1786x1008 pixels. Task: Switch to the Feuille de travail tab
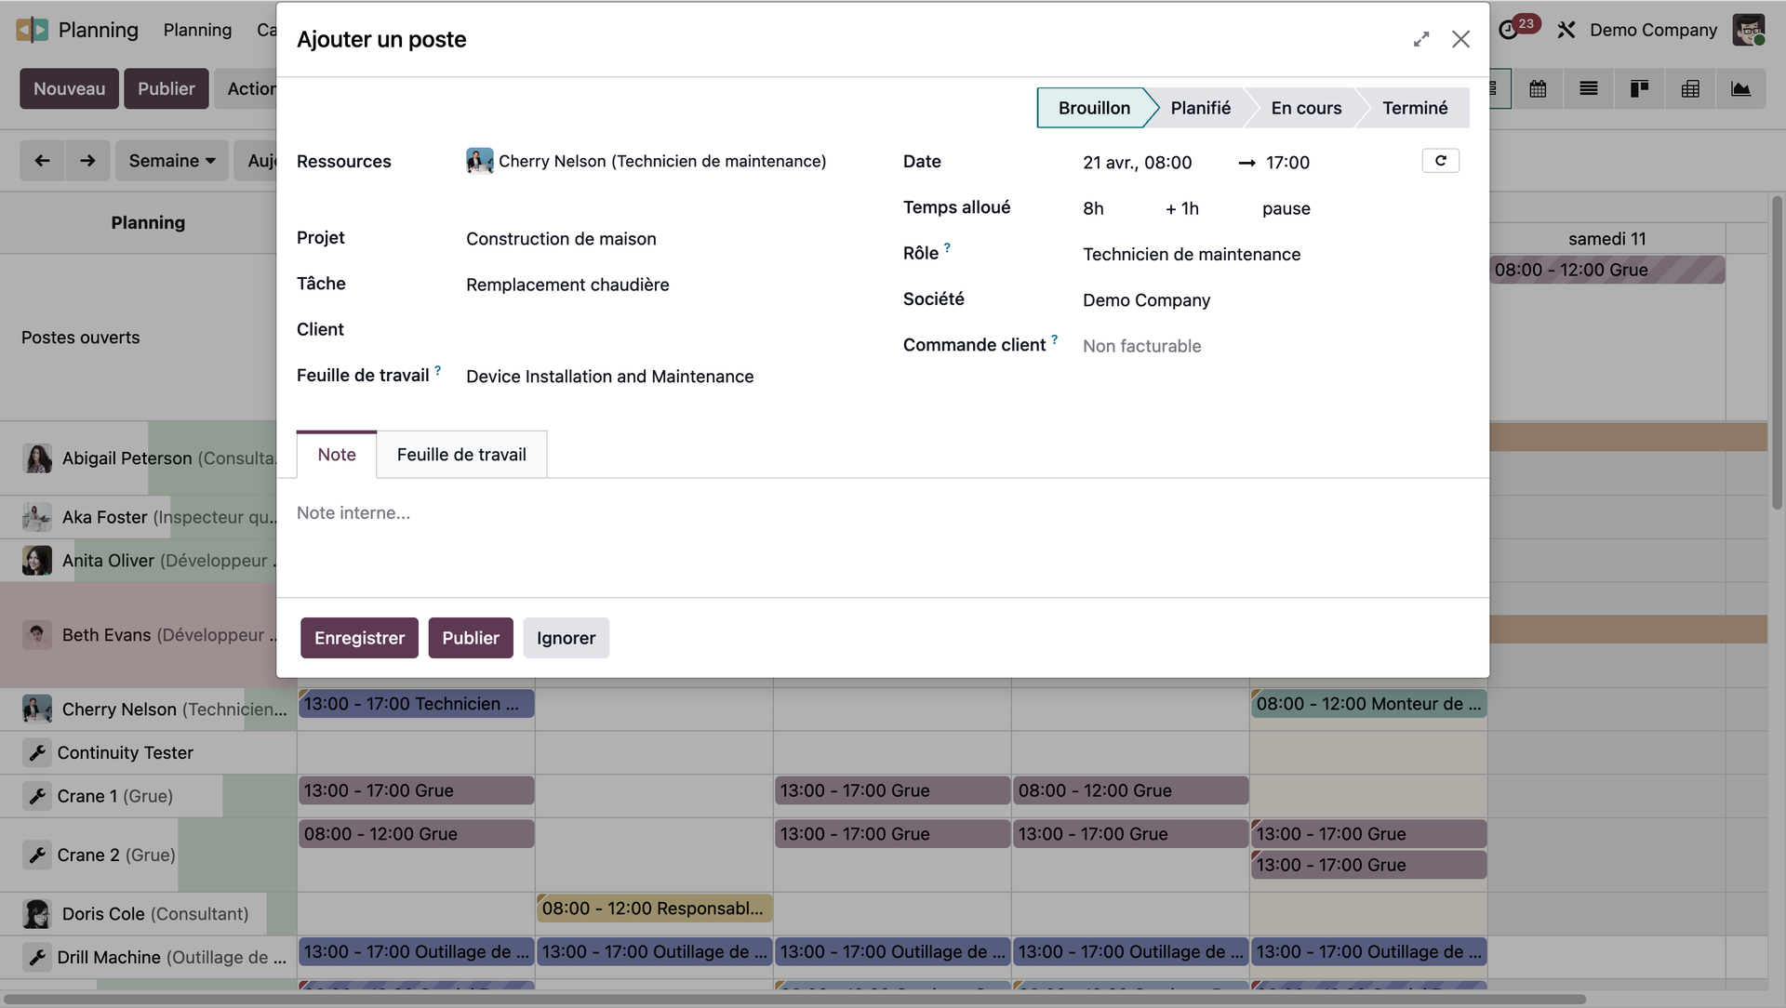coord(461,455)
